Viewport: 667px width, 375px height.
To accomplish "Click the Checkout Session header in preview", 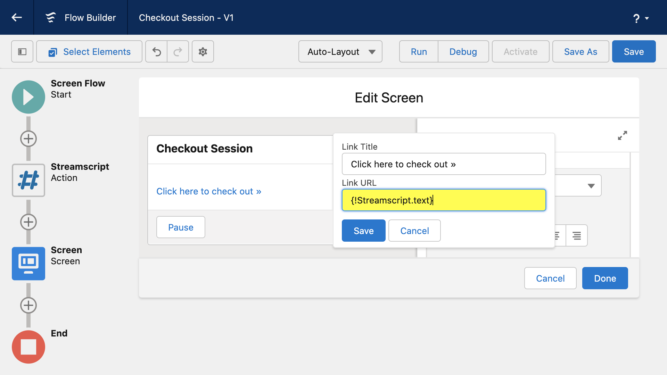I will [x=205, y=149].
